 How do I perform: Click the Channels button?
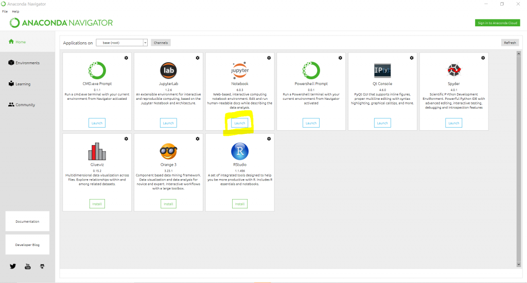click(161, 43)
